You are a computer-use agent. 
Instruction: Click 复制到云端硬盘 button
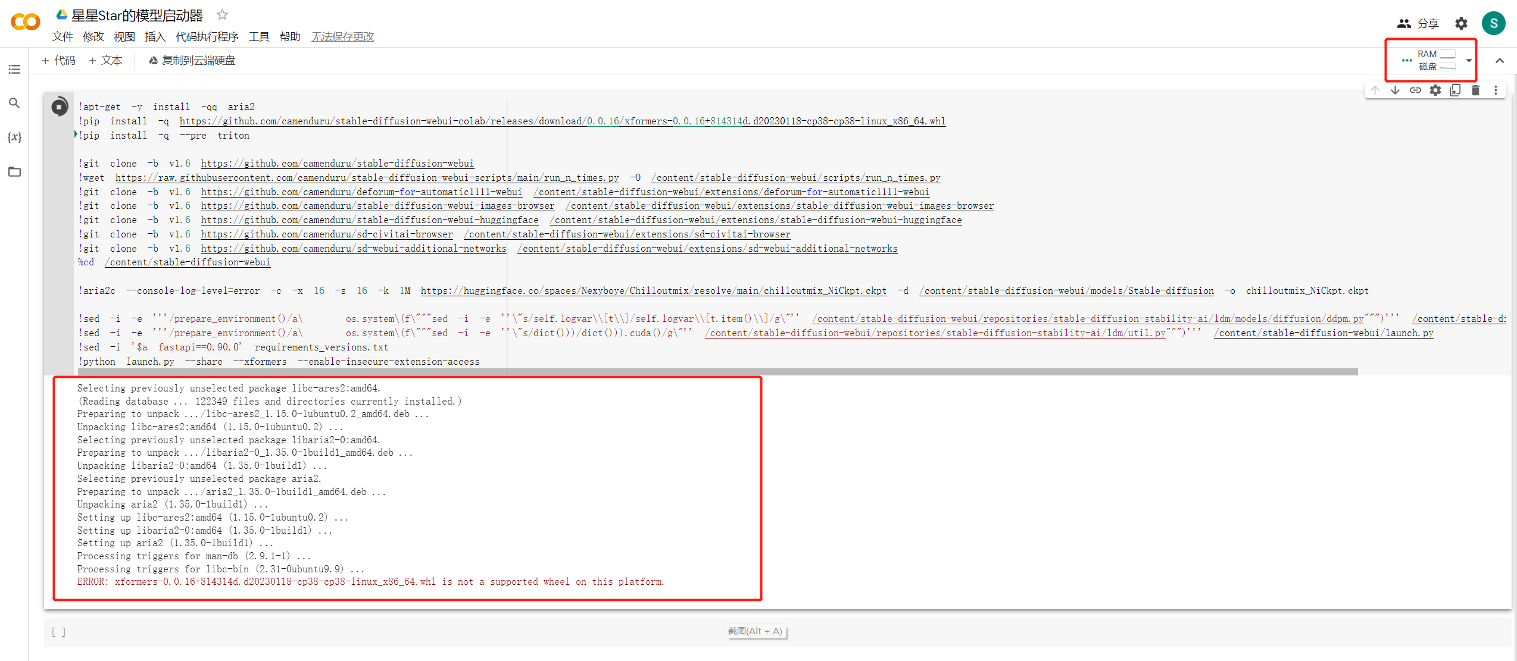tap(192, 61)
